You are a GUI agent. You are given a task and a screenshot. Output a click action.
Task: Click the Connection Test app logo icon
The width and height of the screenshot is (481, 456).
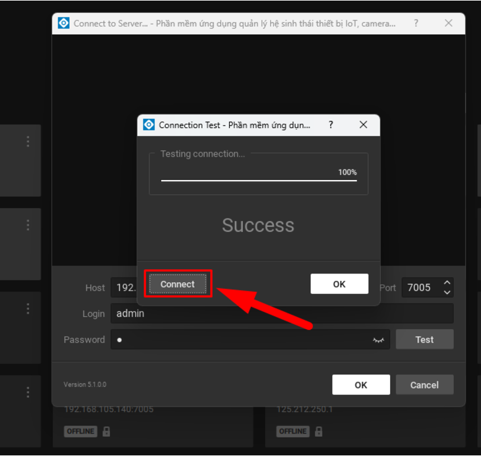tap(149, 125)
